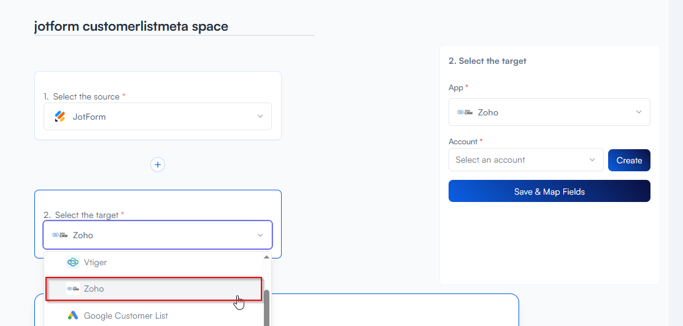
Task: Click the Zoho logo in App field
Action: point(465,112)
